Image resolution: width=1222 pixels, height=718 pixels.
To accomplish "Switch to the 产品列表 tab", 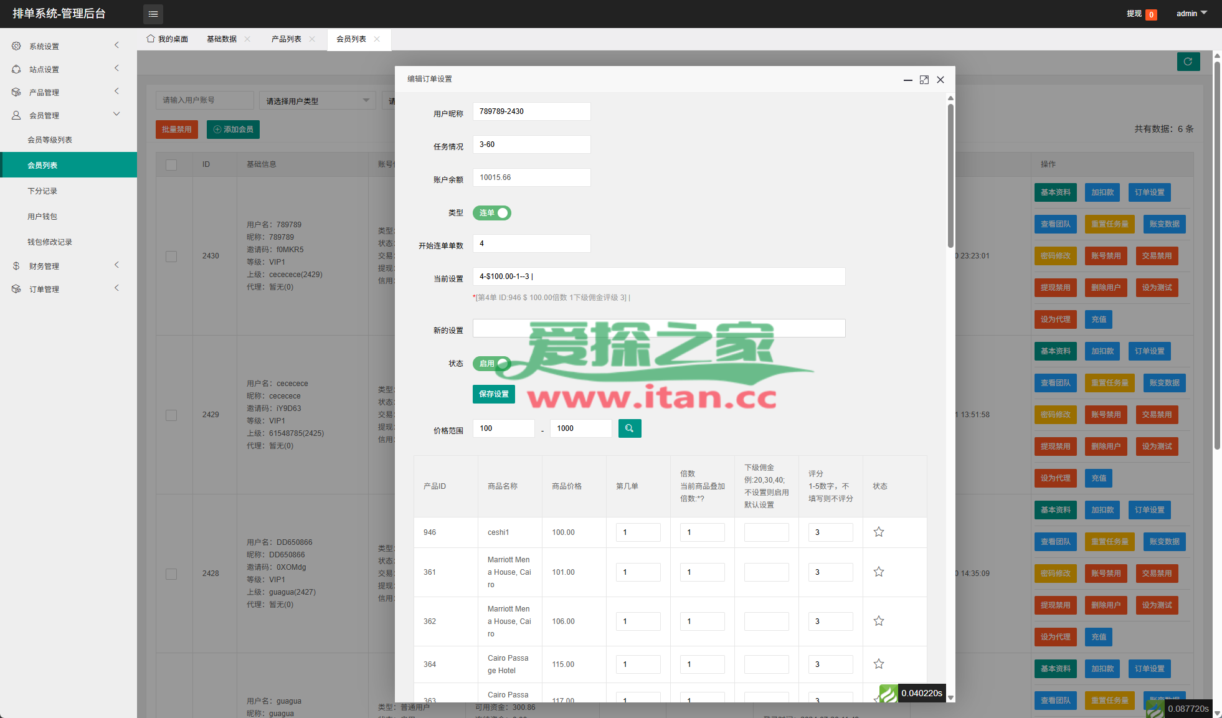I will (287, 39).
